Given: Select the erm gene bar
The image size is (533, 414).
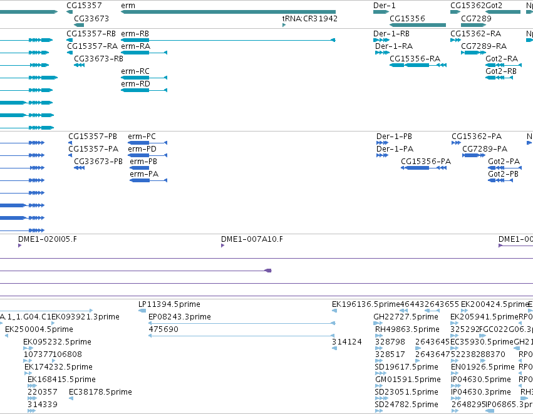Looking at the screenshot, I should [x=228, y=13].
